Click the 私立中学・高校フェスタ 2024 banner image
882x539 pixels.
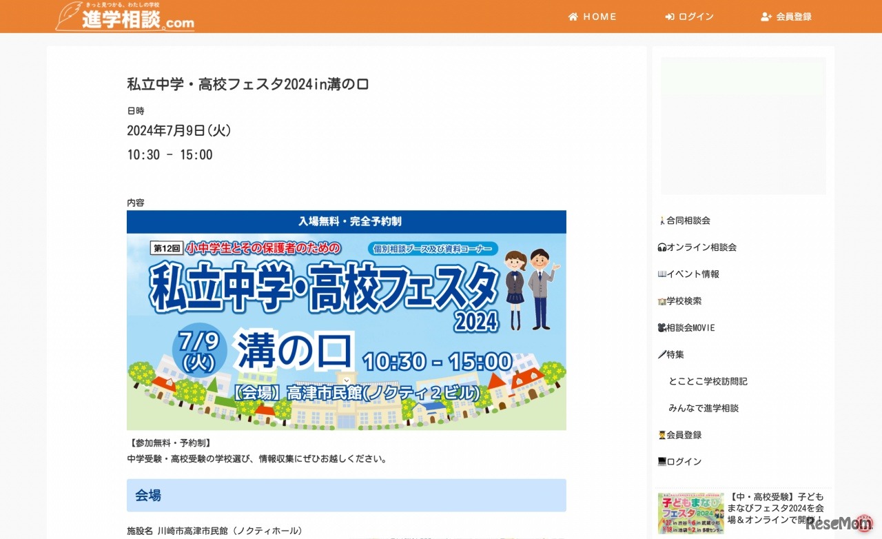[347, 321]
